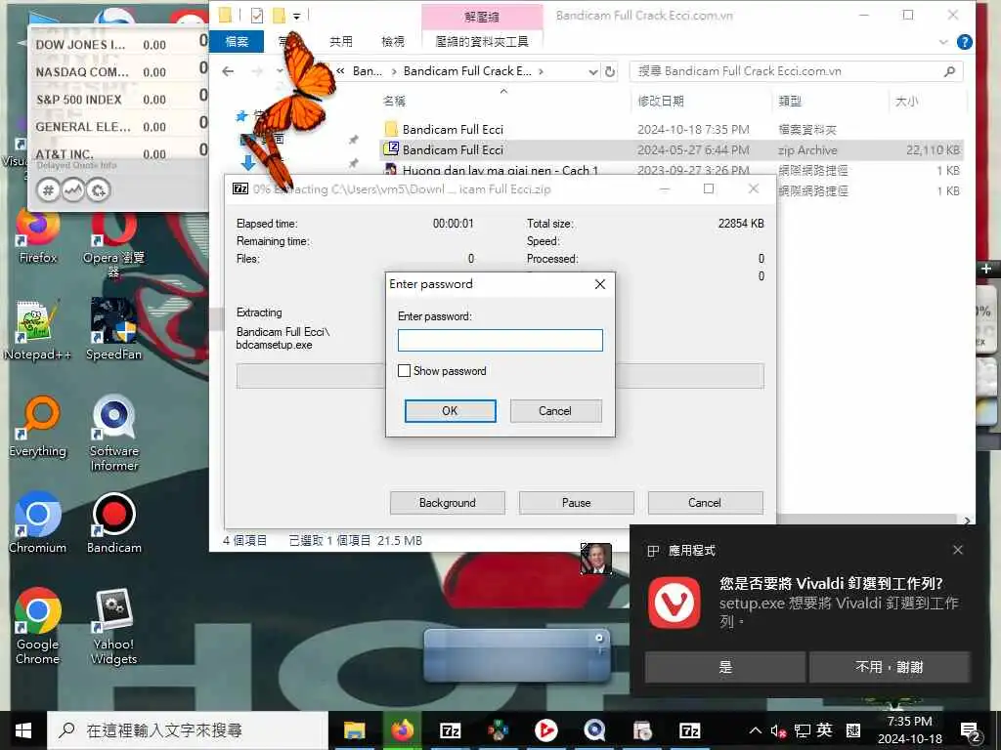Open the clock showing 7:35 PM
1001x750 pixels.
point(909,730)
